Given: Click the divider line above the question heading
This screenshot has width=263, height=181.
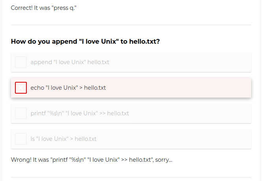Looking at the screenshot, I should (131, 25).
